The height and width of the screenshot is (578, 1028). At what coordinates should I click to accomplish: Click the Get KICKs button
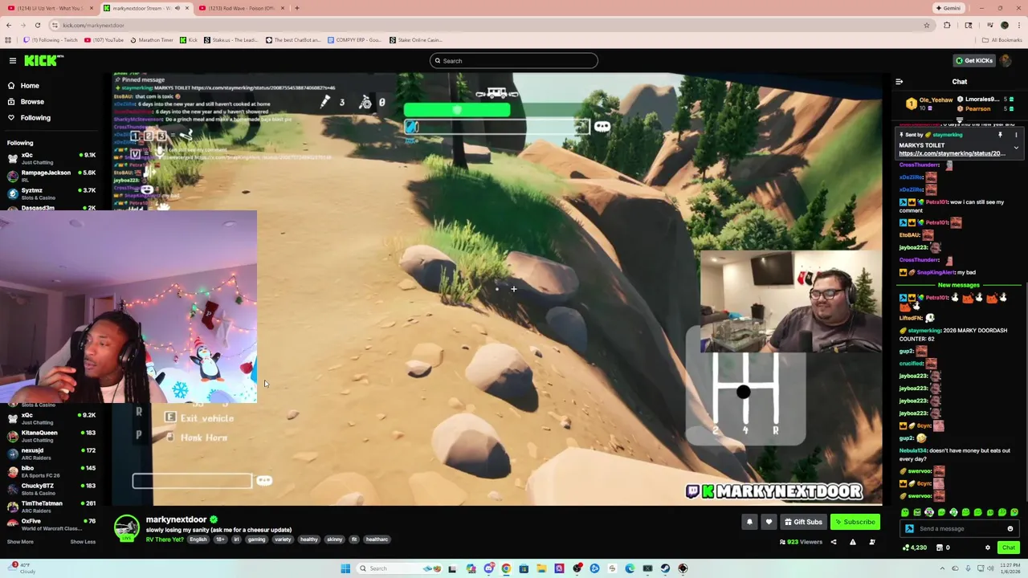tap(973, 61)
